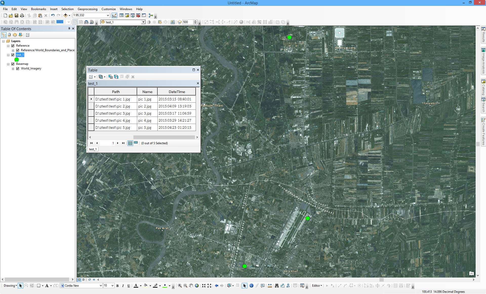The image size is (486, 294).
Task: Open the Drawing menu dropdown
Action: 10,286
